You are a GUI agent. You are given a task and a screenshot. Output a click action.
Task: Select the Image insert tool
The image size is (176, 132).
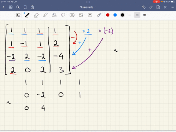[81, 15]
